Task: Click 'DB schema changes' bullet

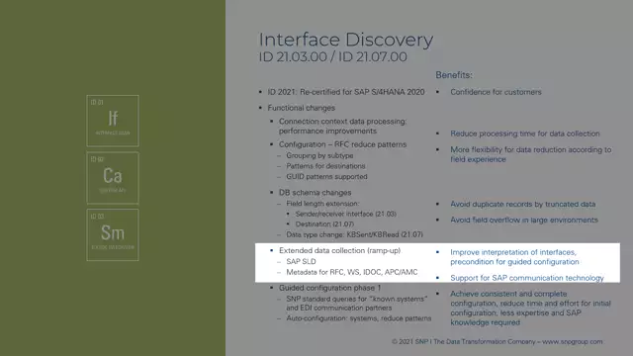Action: point(315,193)
